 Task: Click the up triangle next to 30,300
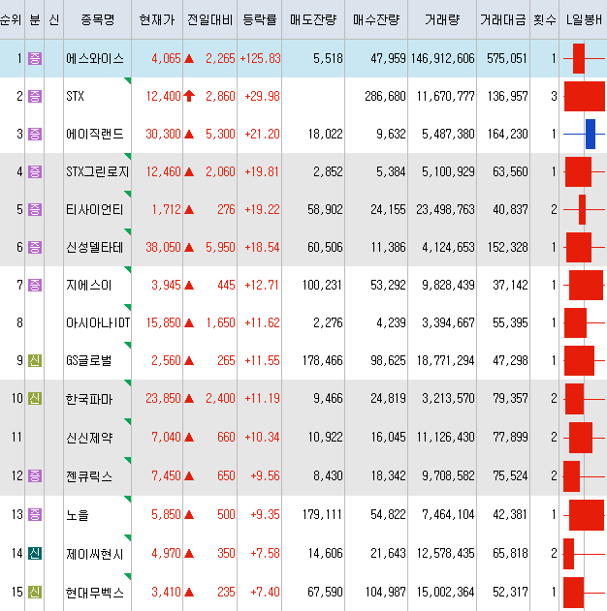(x=189, y=135)
